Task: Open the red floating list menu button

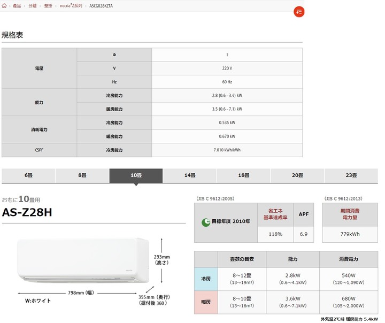Action: 299,12
